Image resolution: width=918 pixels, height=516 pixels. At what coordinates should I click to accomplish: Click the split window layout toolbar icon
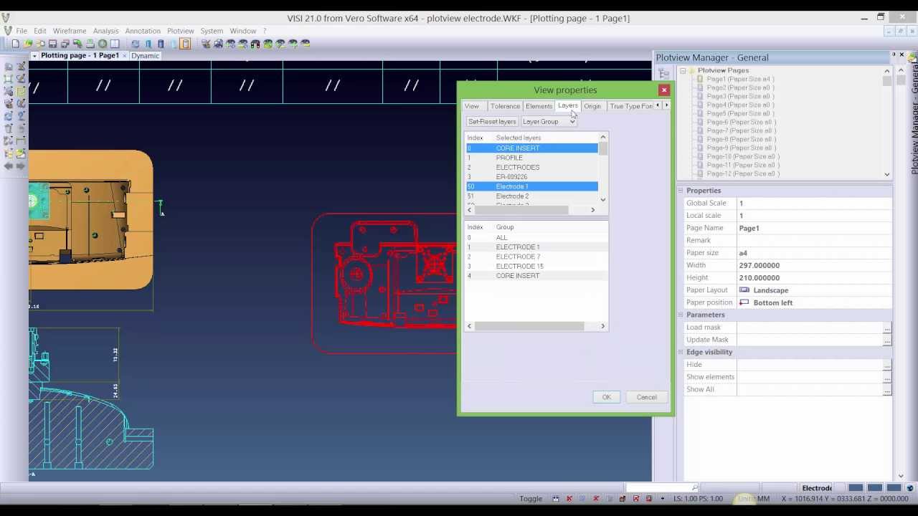tap(115, 44)
